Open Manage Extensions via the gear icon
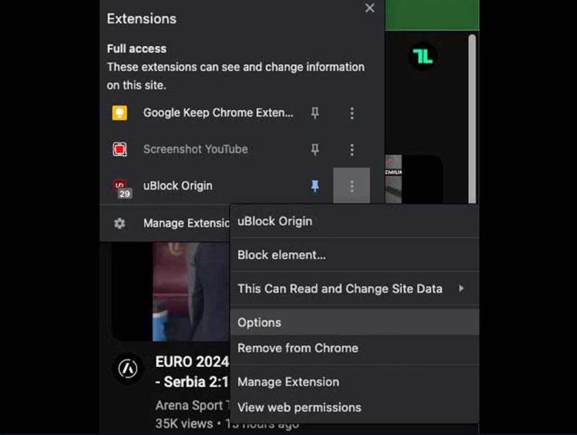Screen dimensions: 577x435 [119, 223]
